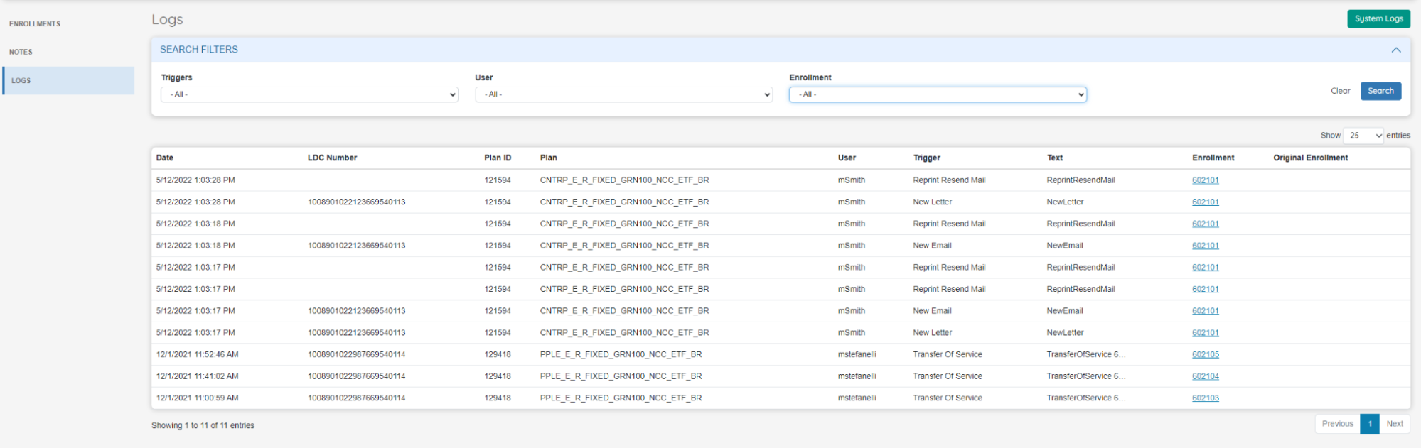Image resolution: width=1421 pixels, height=448 pixels.
Task: Open enrollment link 602104
Action: [x=1205, y=377]
